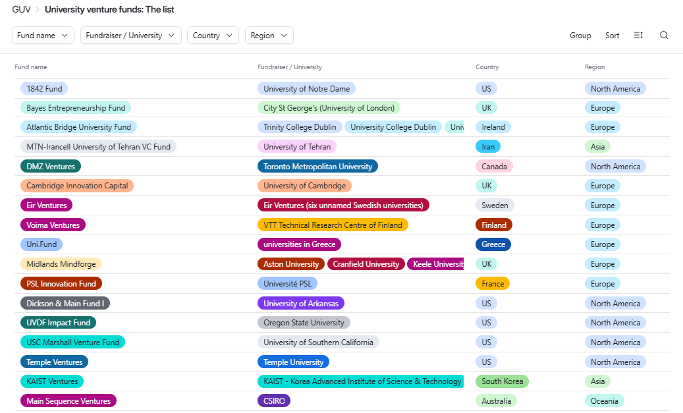The height and width of the screenshot is (413, 683).
Task: Expand the Country filter dropdown
Action: [x=213, y=36]
